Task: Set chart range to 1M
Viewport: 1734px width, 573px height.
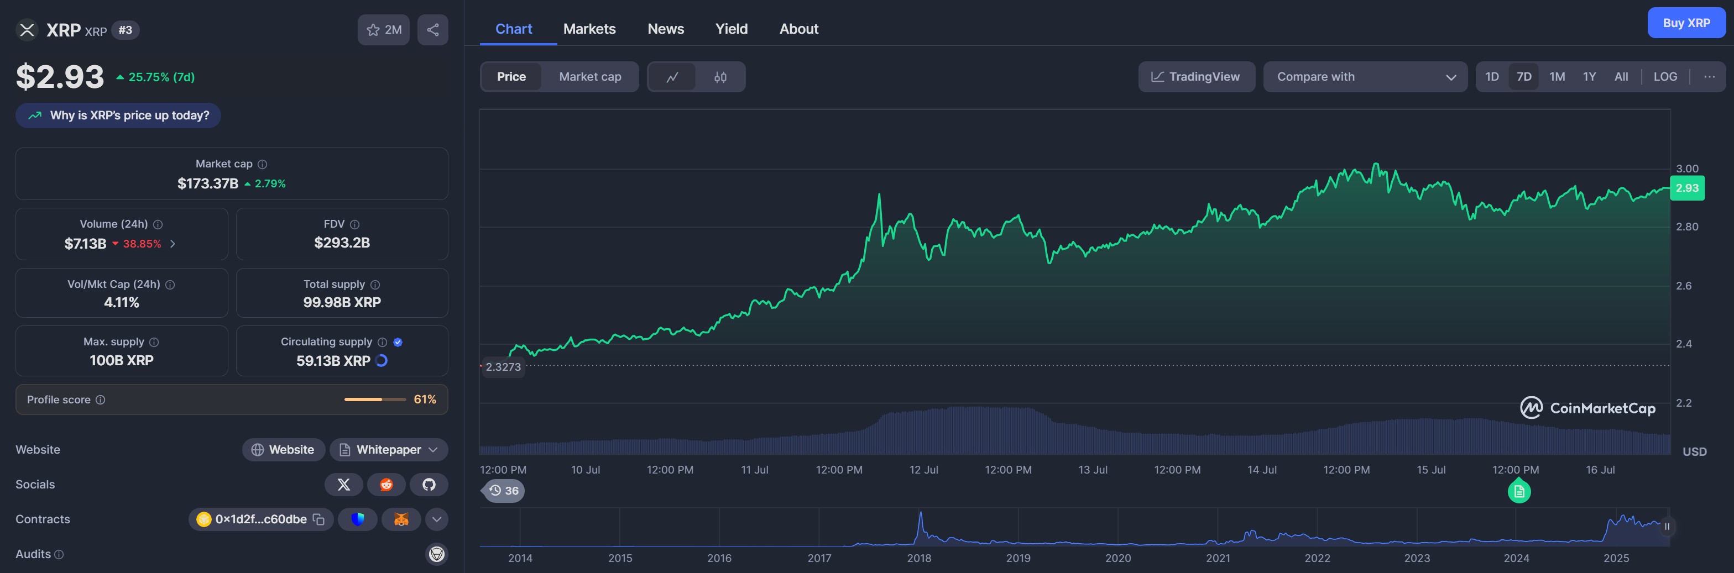Action: pos(1557,77)
